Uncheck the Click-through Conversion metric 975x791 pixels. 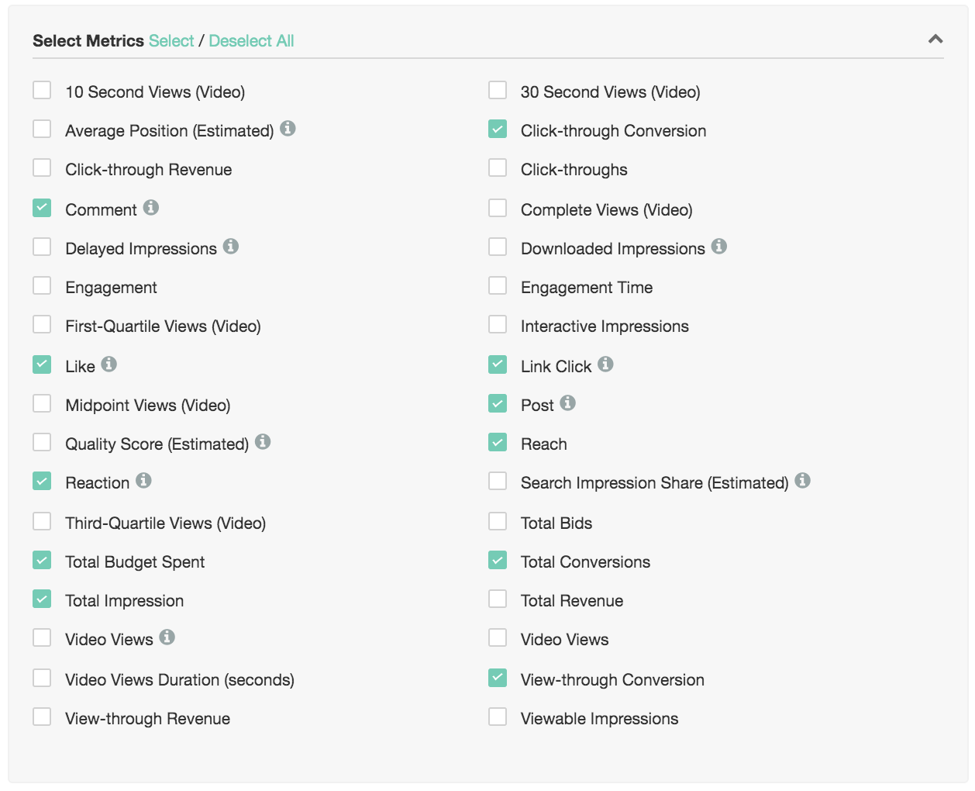click(x=498, y=130)
